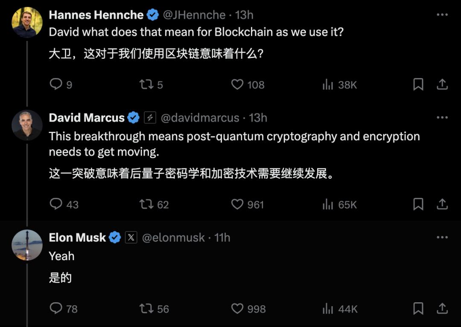This screenshot has width=461, height=327.
Task: Bookmark Hannes Hennche's tweet
Action: click(418, 84)
